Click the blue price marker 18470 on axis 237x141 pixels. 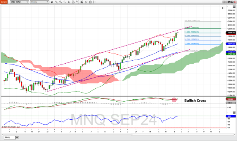231,44
